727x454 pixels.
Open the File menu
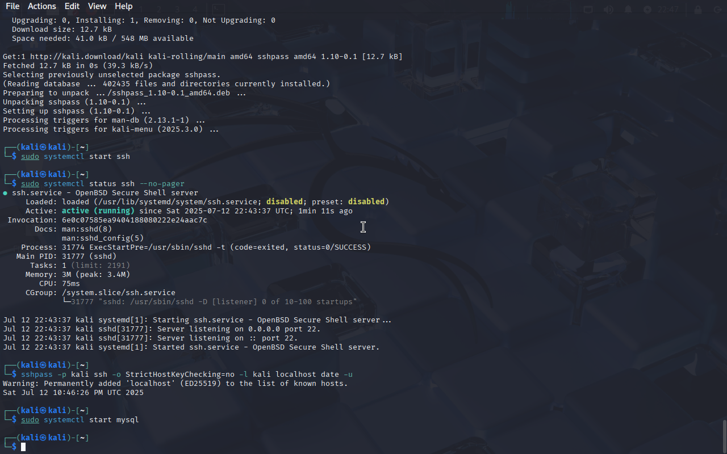tap(12, 6)
